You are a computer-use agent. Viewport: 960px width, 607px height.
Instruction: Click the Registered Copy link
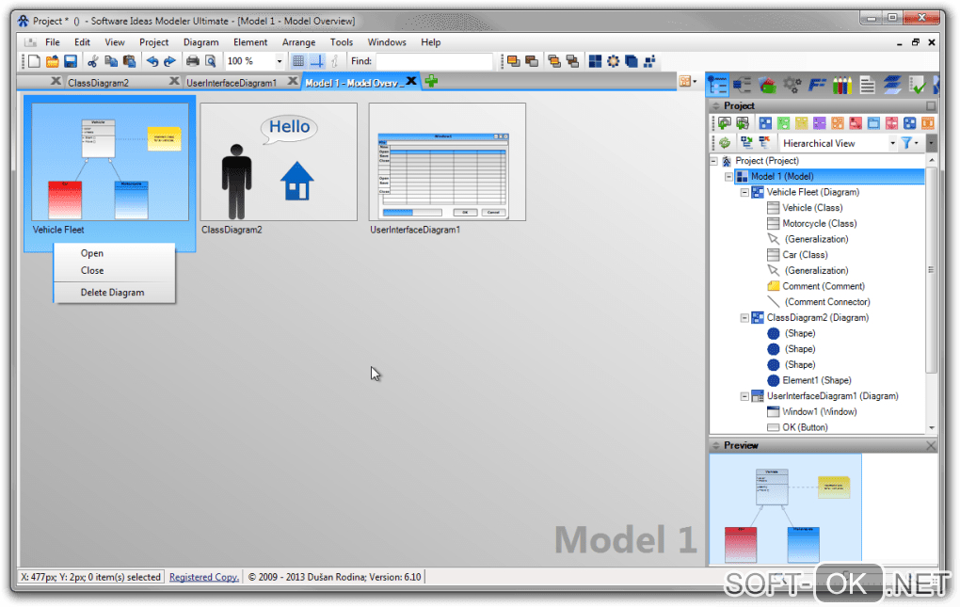[x=204, y=577]
